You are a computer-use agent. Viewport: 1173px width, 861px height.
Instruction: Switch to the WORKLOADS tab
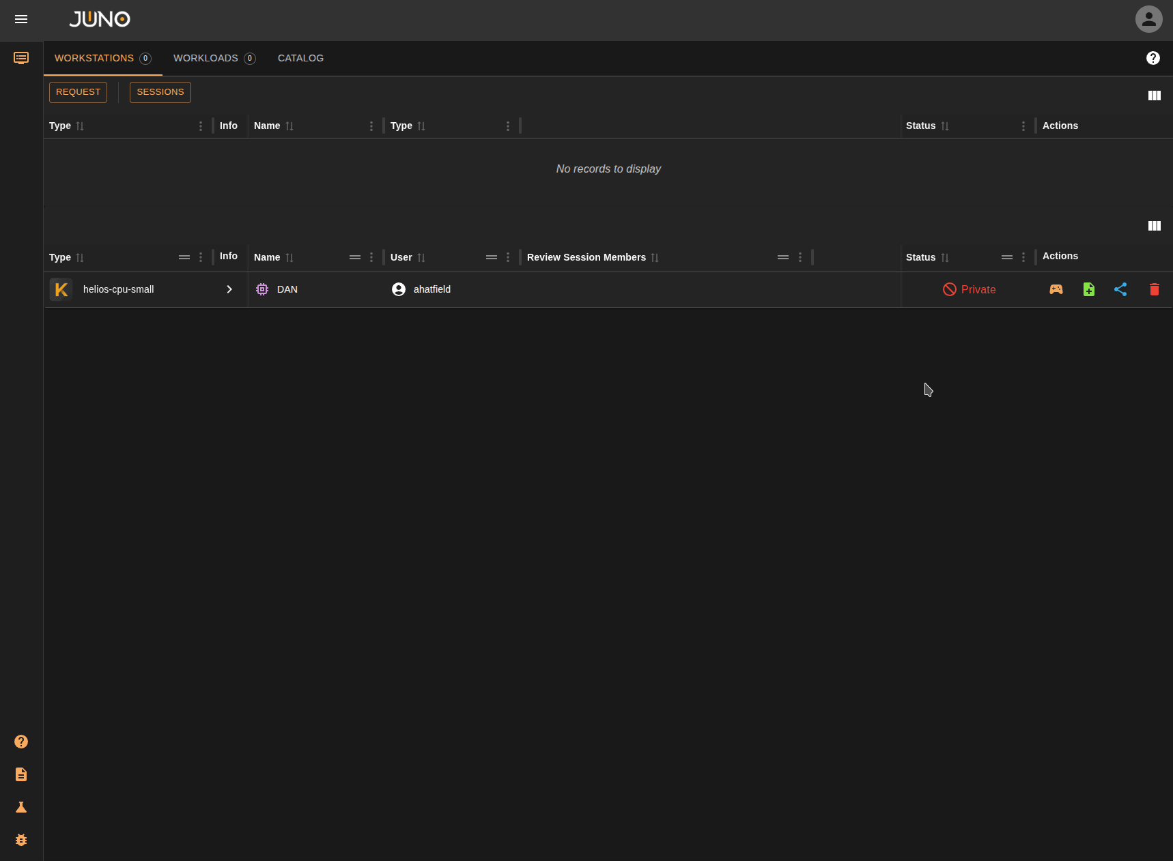click(x=206, y=58)
